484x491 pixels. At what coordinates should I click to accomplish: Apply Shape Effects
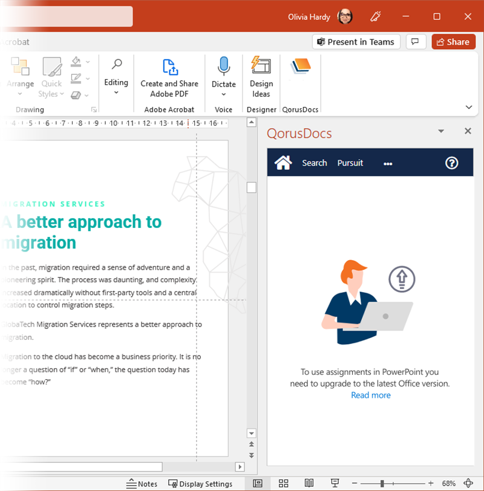point(76,95)
